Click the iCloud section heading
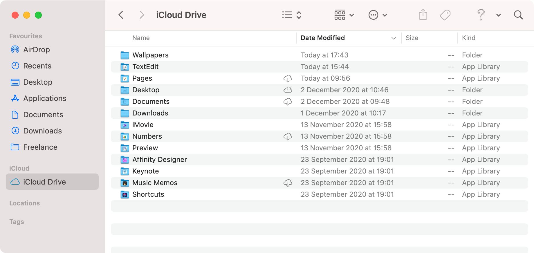The height and width of the screenshot is (253, 534). click(19, 168)
